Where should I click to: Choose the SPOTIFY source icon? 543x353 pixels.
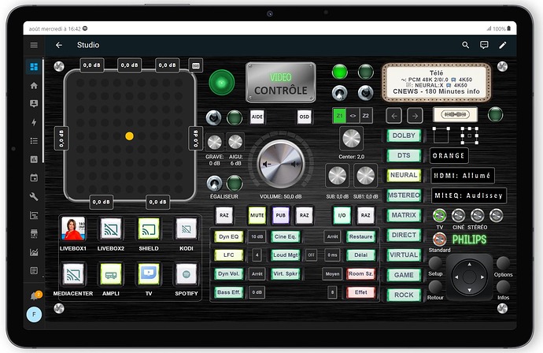[x=187, y=274]
